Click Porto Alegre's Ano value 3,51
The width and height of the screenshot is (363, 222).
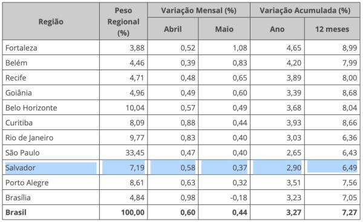[x=294, y=183]
